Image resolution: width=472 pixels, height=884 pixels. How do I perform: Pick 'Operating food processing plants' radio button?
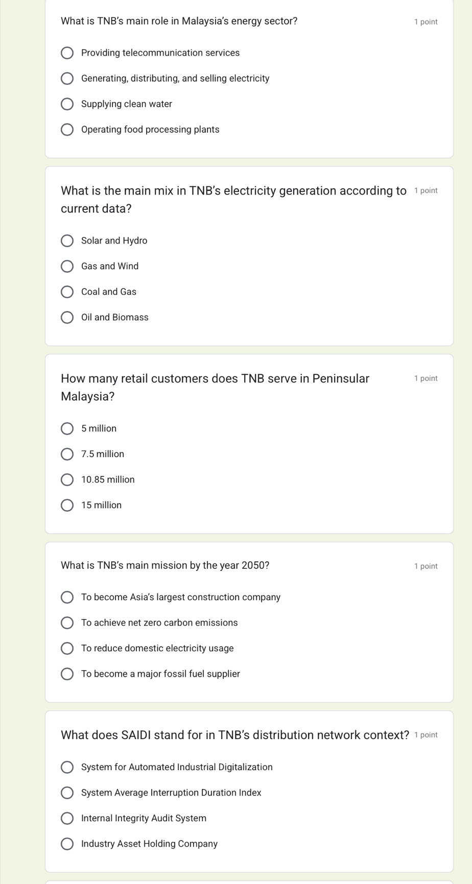tap(67, 130)
